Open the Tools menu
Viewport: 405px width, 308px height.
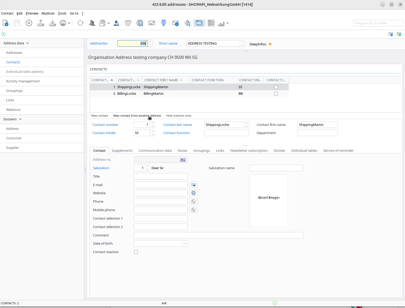pyautogui.click(x=62, y=13)
